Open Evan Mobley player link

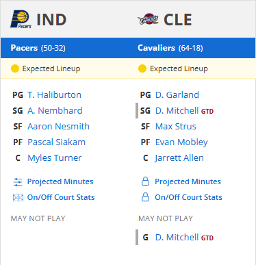click(181, 142)
